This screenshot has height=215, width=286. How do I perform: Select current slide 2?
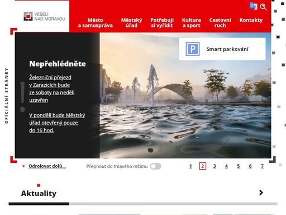point(203,166)
